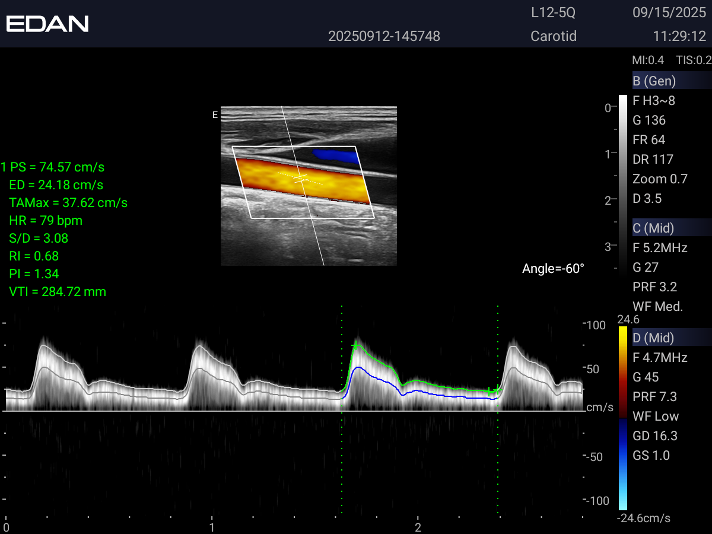Click the color frequency F 5.2MHz
The height and width of the screenshot is (534, 712).
coord(660,247)
